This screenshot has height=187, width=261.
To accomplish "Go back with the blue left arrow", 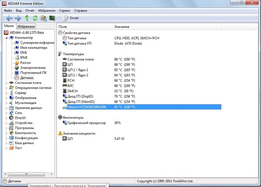I will pos(9,18).
